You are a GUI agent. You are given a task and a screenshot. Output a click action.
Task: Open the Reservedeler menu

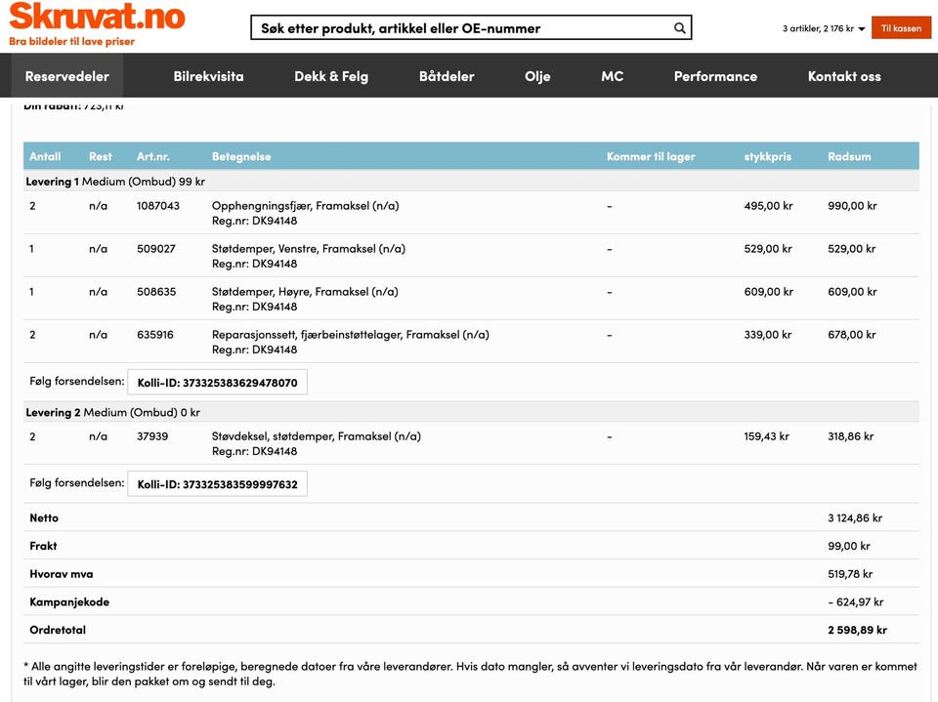67,76
